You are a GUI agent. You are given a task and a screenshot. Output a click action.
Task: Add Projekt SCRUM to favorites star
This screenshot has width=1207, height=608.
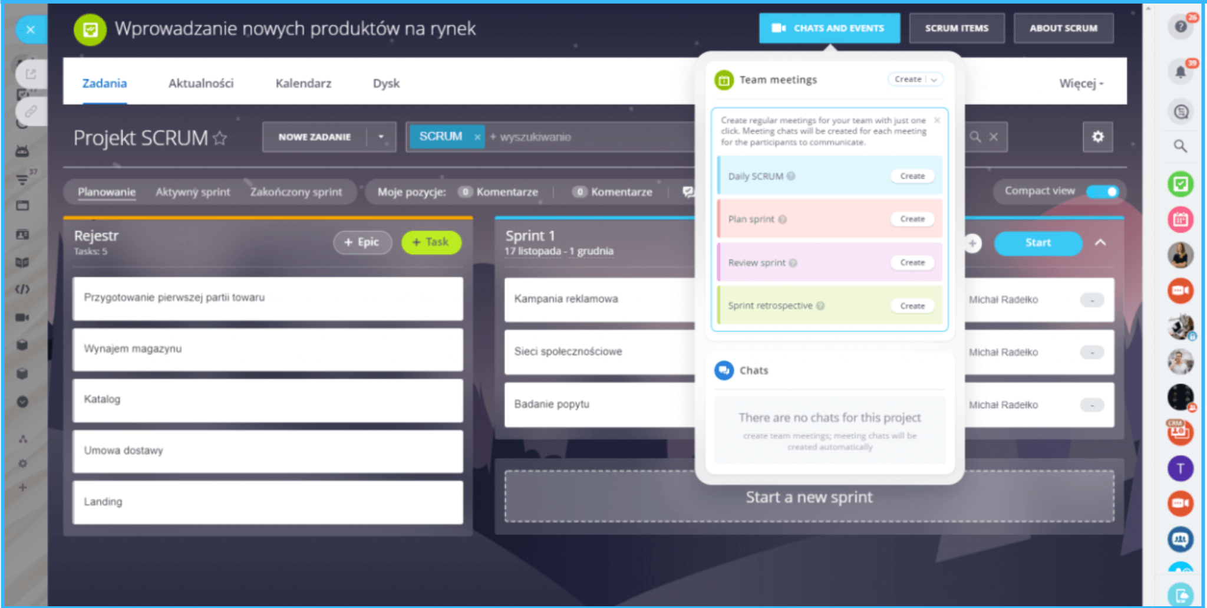point(220,138)
